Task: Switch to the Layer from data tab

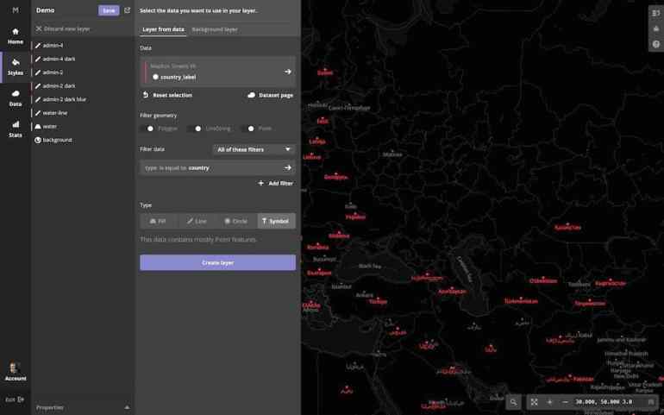Action: (x=164, y=29)
